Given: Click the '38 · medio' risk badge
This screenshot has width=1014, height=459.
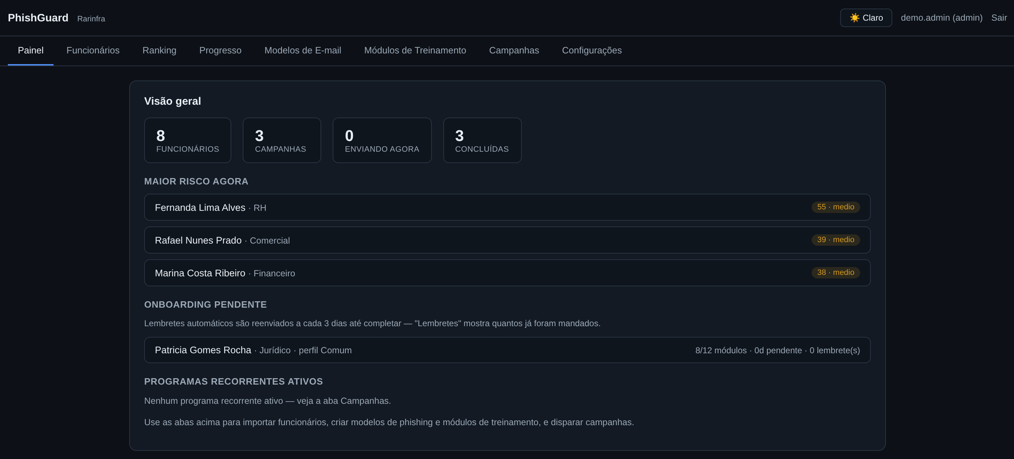Looking at the screenshot, I should tap(835, 272).
